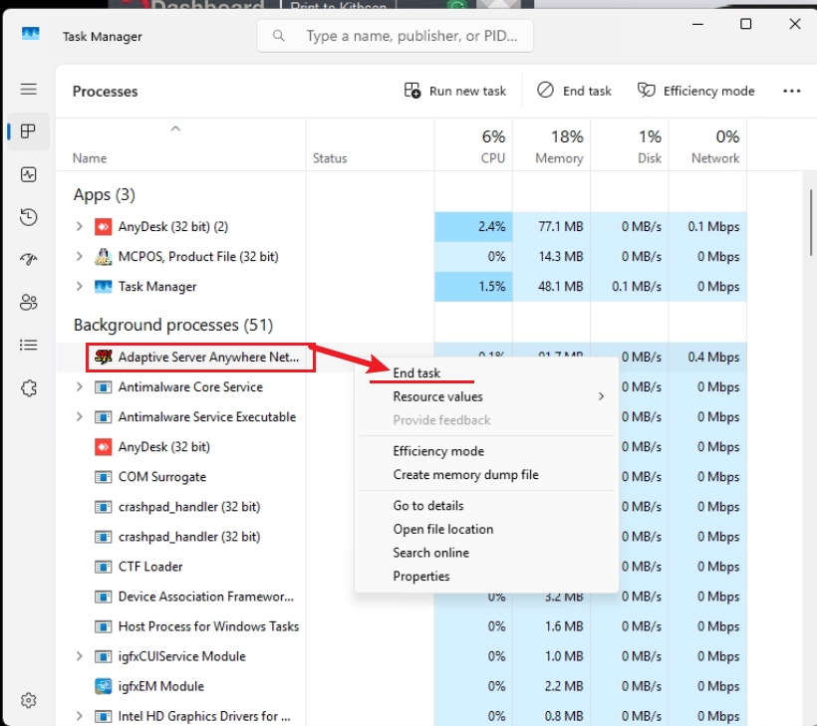Click End task in the toolbar

pyautogui.click(x=574, y=92)
